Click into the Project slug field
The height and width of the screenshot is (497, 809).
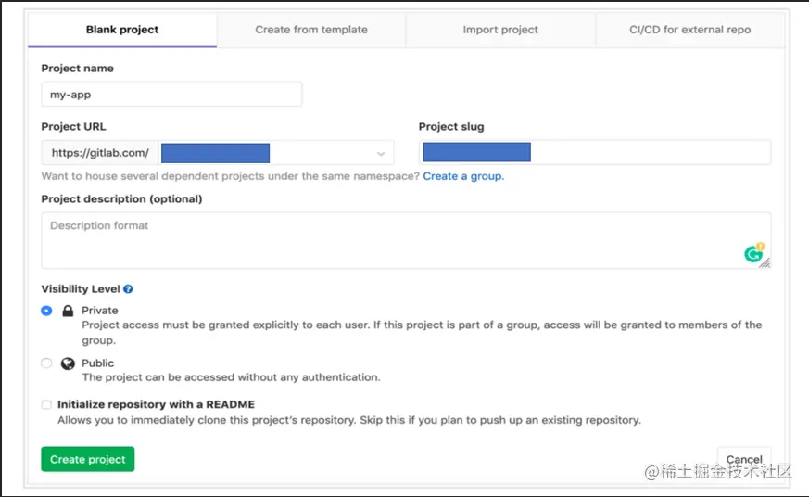coord(595,153)
